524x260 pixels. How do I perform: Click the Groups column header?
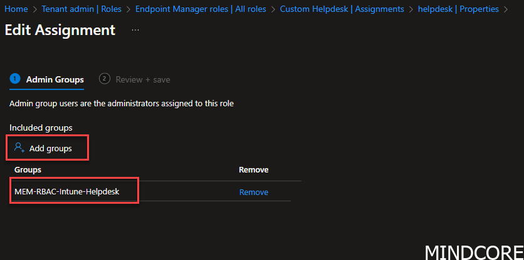tap(28, 169)
